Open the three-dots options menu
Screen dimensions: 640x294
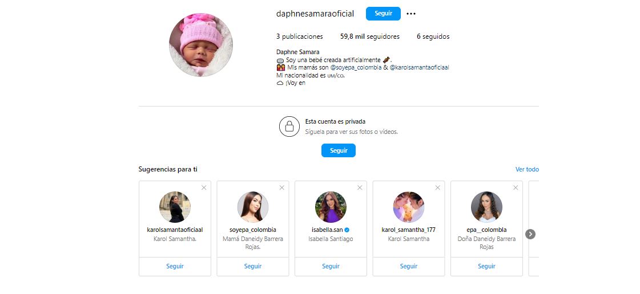click(x=411, y=14)
